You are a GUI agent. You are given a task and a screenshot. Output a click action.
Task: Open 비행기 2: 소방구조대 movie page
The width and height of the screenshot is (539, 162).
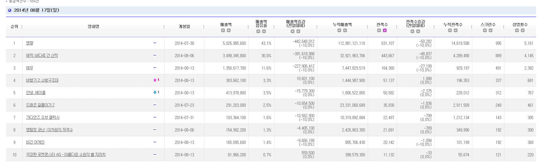[42, 80]
